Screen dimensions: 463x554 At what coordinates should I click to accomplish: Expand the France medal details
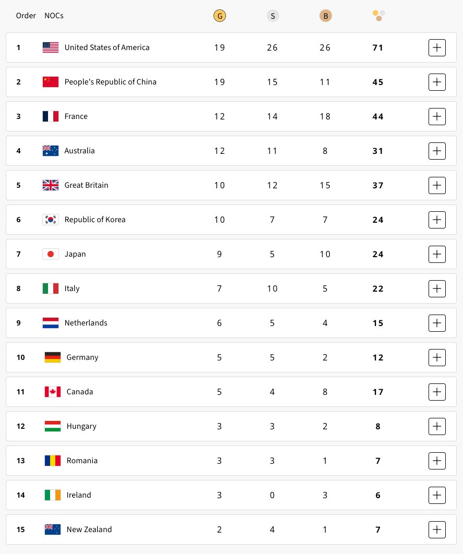coord(437,116)
